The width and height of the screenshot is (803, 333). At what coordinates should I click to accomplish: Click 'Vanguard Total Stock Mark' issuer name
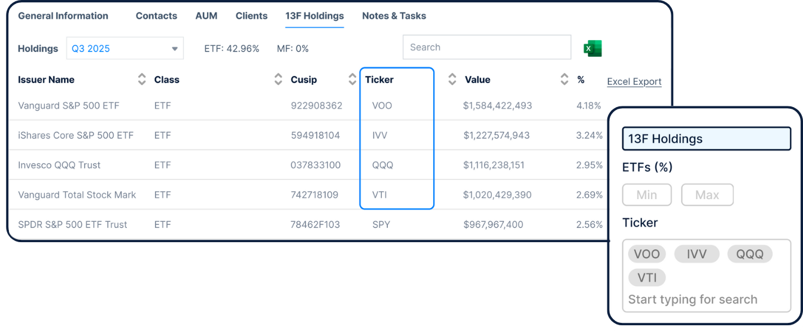[77, 195]
